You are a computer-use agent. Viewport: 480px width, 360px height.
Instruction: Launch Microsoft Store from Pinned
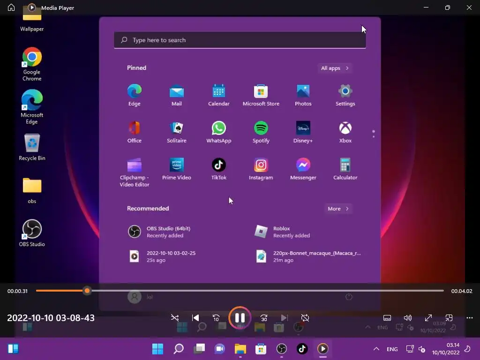tap(261, 95)
